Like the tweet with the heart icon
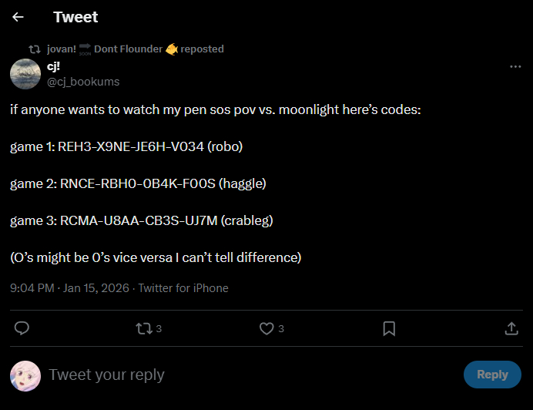Screen dimensions: 533x410 [266, 328]
